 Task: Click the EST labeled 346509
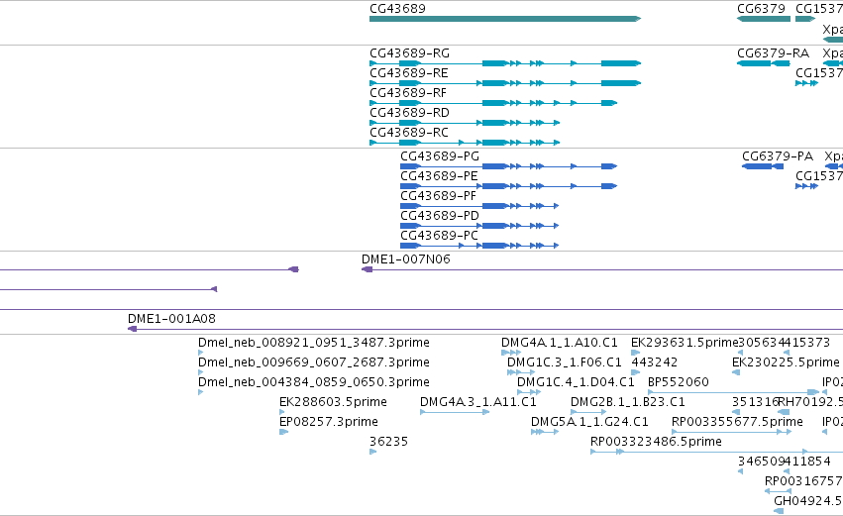pyautogui.click(x=762, y=462)
